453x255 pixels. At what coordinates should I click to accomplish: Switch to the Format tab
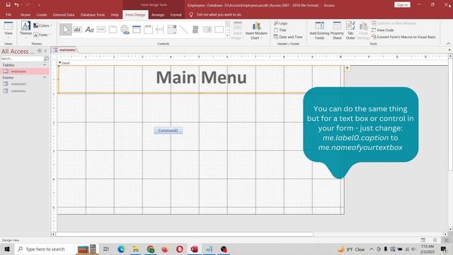[176, 14]
